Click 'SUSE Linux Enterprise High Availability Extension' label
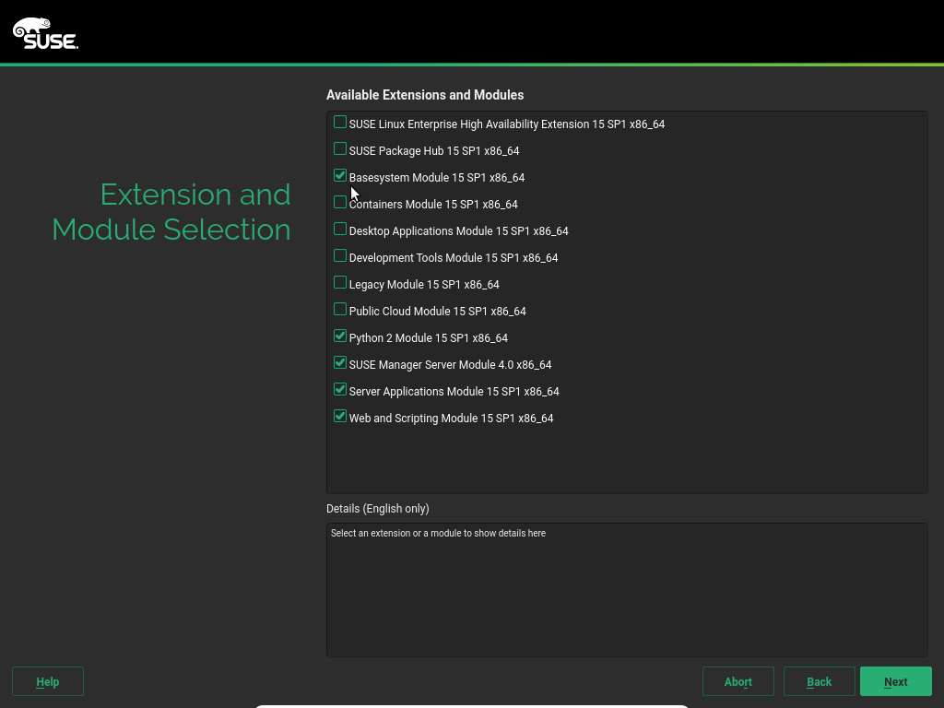This screenshot has height=708, width=944. tap(507, 124)
